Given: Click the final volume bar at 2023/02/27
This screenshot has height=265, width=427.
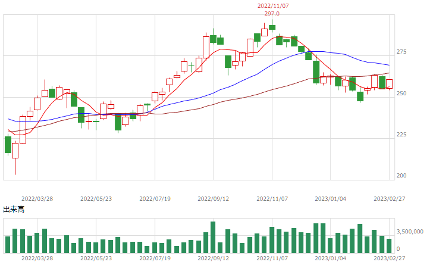Looking at the screenshot, I should click(x=389, y=246).
